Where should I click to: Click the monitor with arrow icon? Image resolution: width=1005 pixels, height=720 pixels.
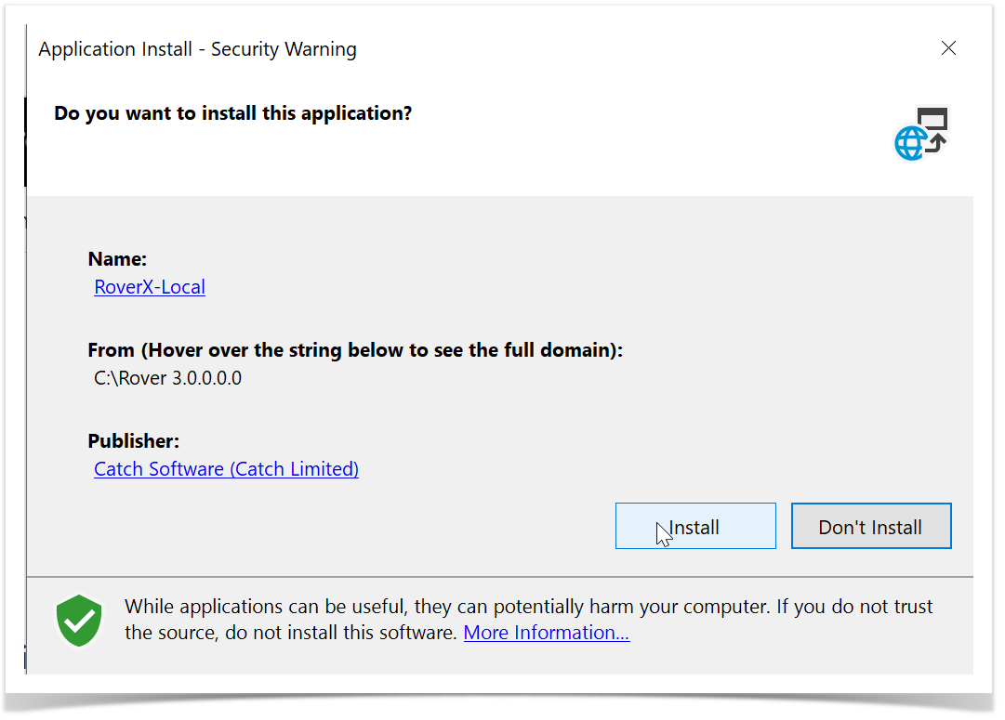pos(932,119)
